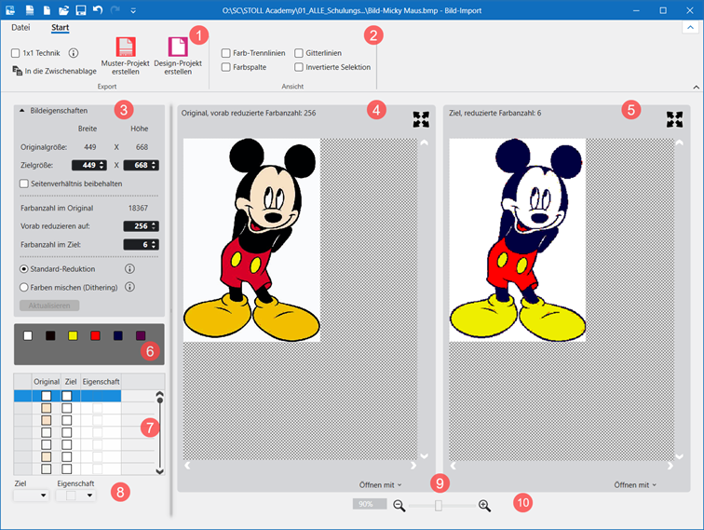Enable the Farb-Trennlinien checkbox
The width and height of the screenshot is (704, 530).
(x=226, y=53)
